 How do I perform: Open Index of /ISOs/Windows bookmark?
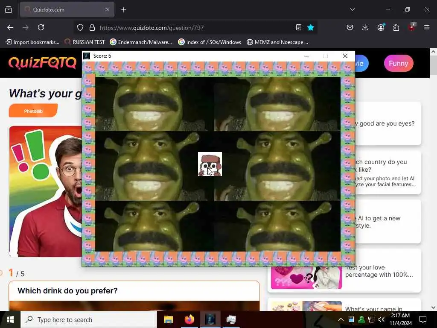point(210,42)
